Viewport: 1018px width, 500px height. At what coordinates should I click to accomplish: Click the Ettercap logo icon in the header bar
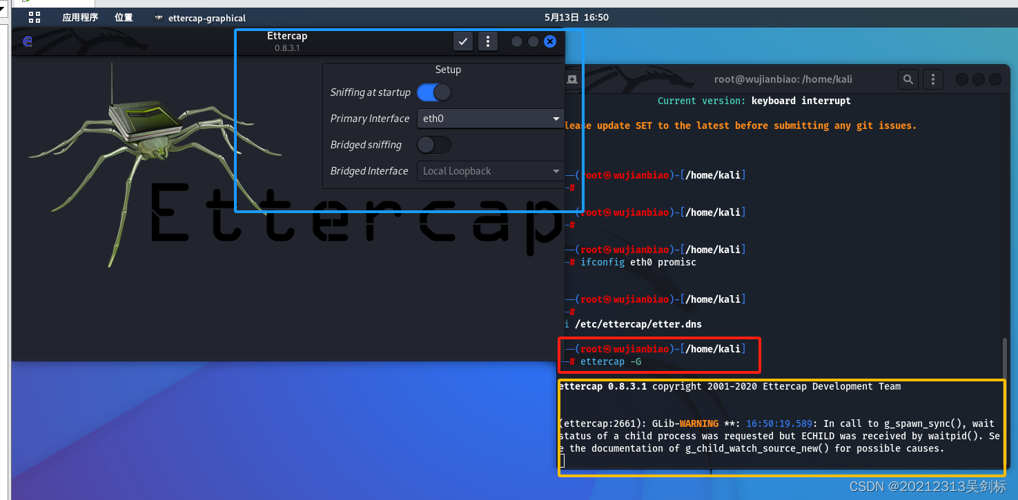(x=28, y=41)
